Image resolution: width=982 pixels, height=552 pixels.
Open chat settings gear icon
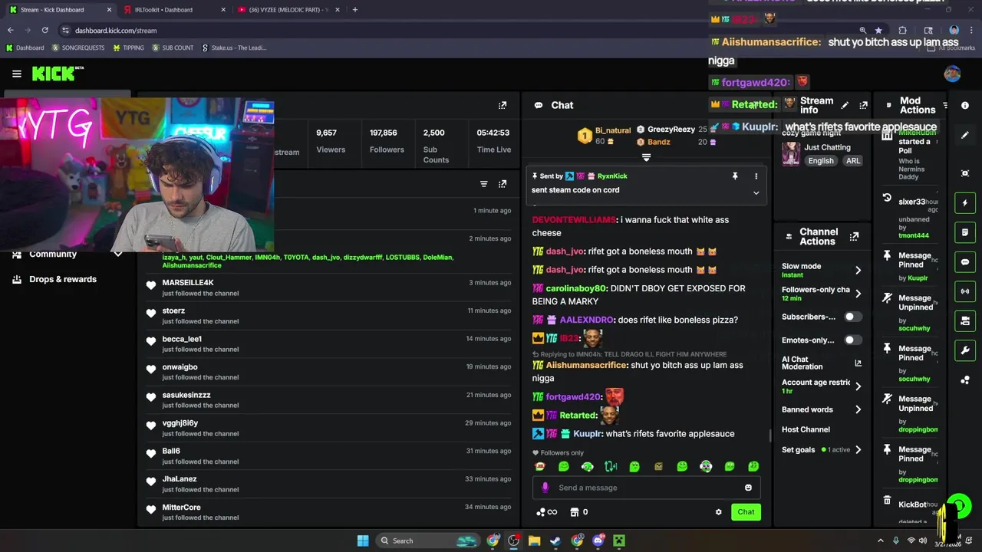[719, 512]
